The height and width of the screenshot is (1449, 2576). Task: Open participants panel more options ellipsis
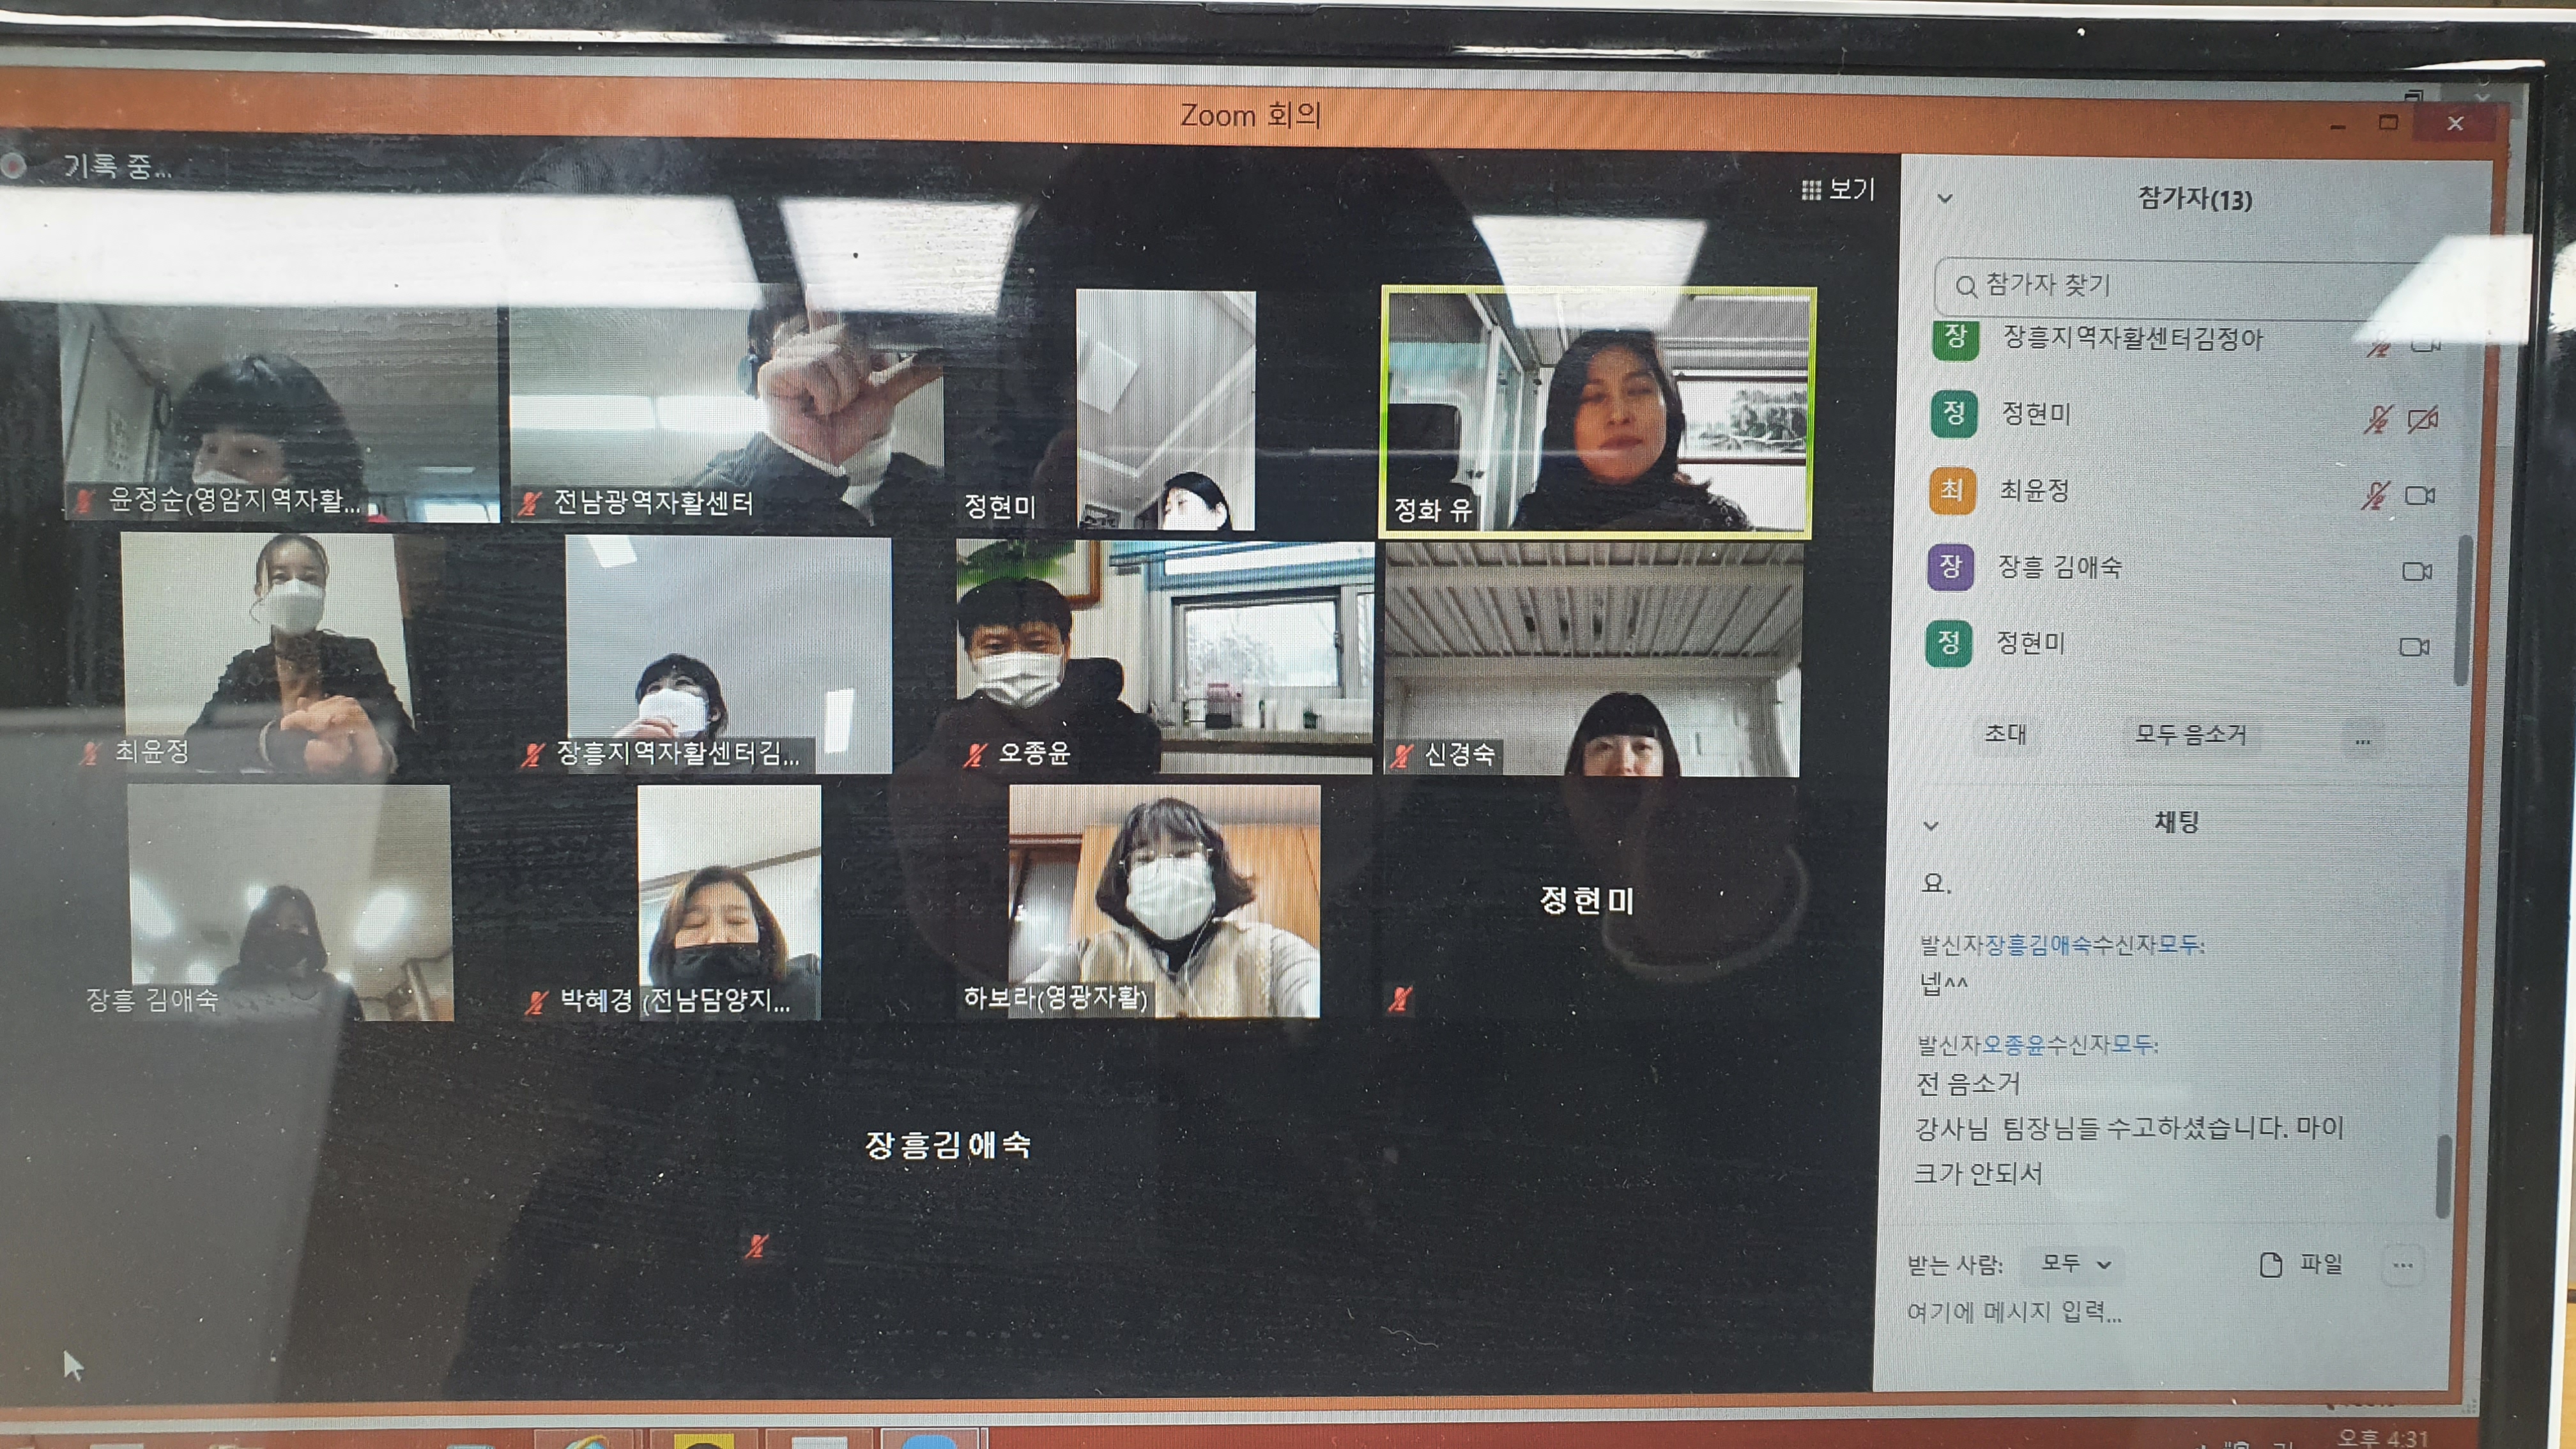(2363, 741)
